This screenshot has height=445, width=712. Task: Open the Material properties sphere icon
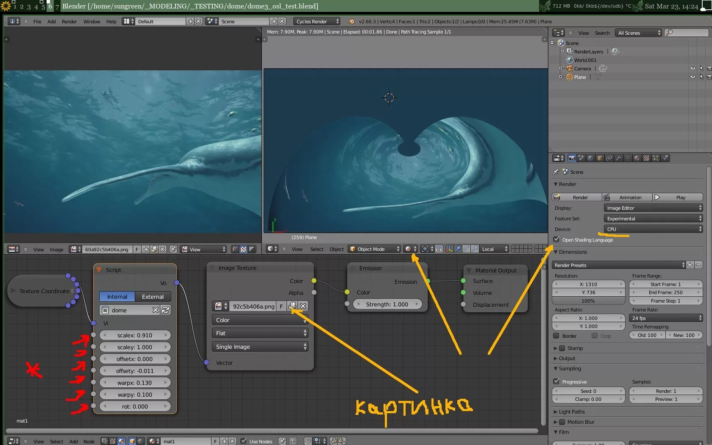[x=637, y=158]
